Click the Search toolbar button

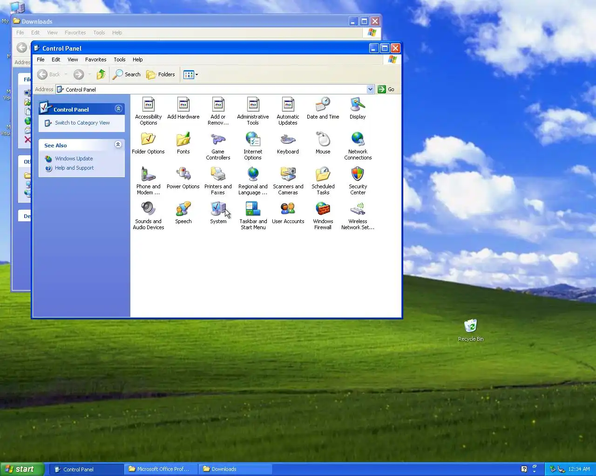click(x=127, y=74)
